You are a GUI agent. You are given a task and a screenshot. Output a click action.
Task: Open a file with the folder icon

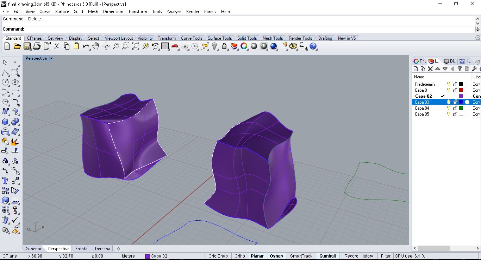coord(17,46)
